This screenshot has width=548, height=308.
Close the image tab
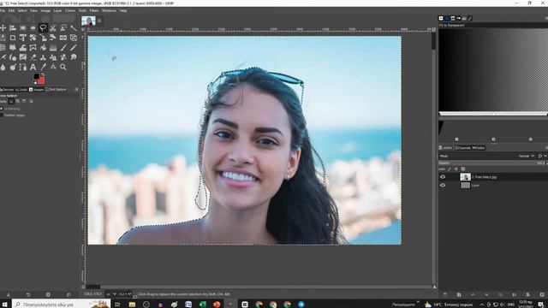point(99,21)
